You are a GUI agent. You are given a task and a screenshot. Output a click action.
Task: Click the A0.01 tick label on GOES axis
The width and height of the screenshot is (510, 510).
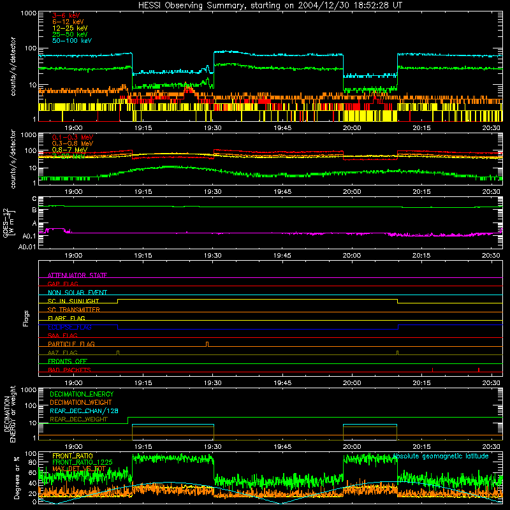[x=27, y=247]
